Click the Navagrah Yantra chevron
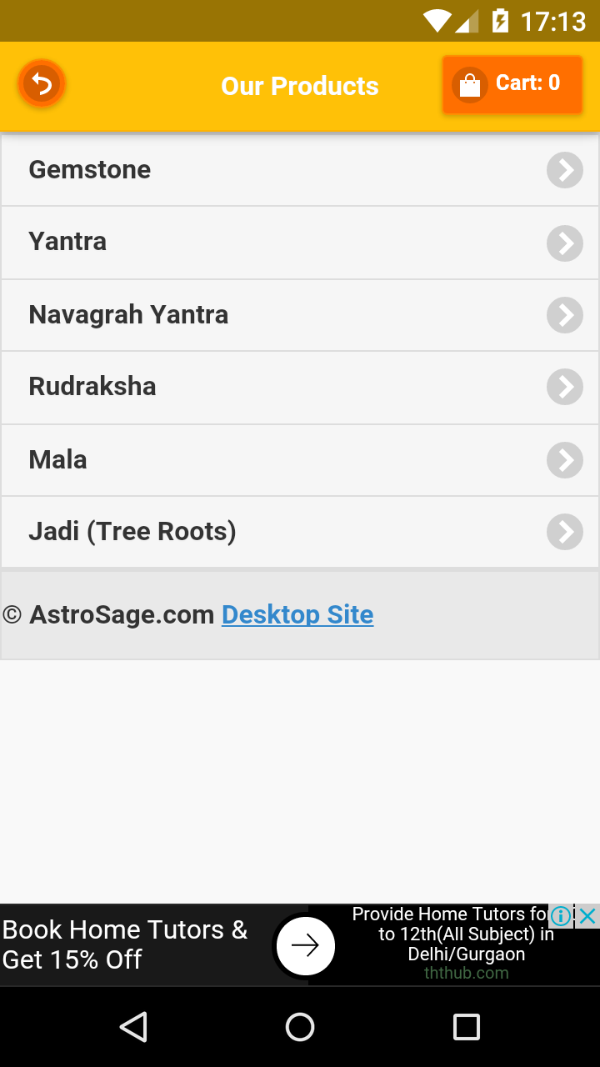 (565, 315)
